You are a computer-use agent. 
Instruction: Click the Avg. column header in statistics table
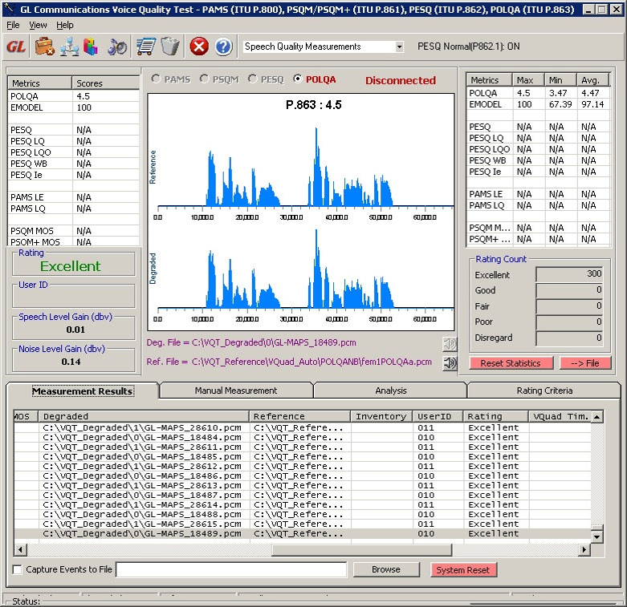593,80
